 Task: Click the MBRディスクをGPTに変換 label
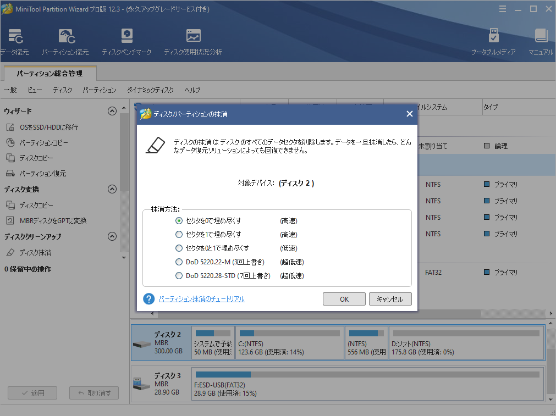[53, 220]
